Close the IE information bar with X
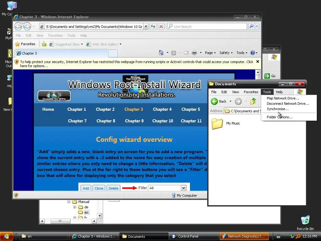Viewport: 321px width, 241px height. point(258,62)
